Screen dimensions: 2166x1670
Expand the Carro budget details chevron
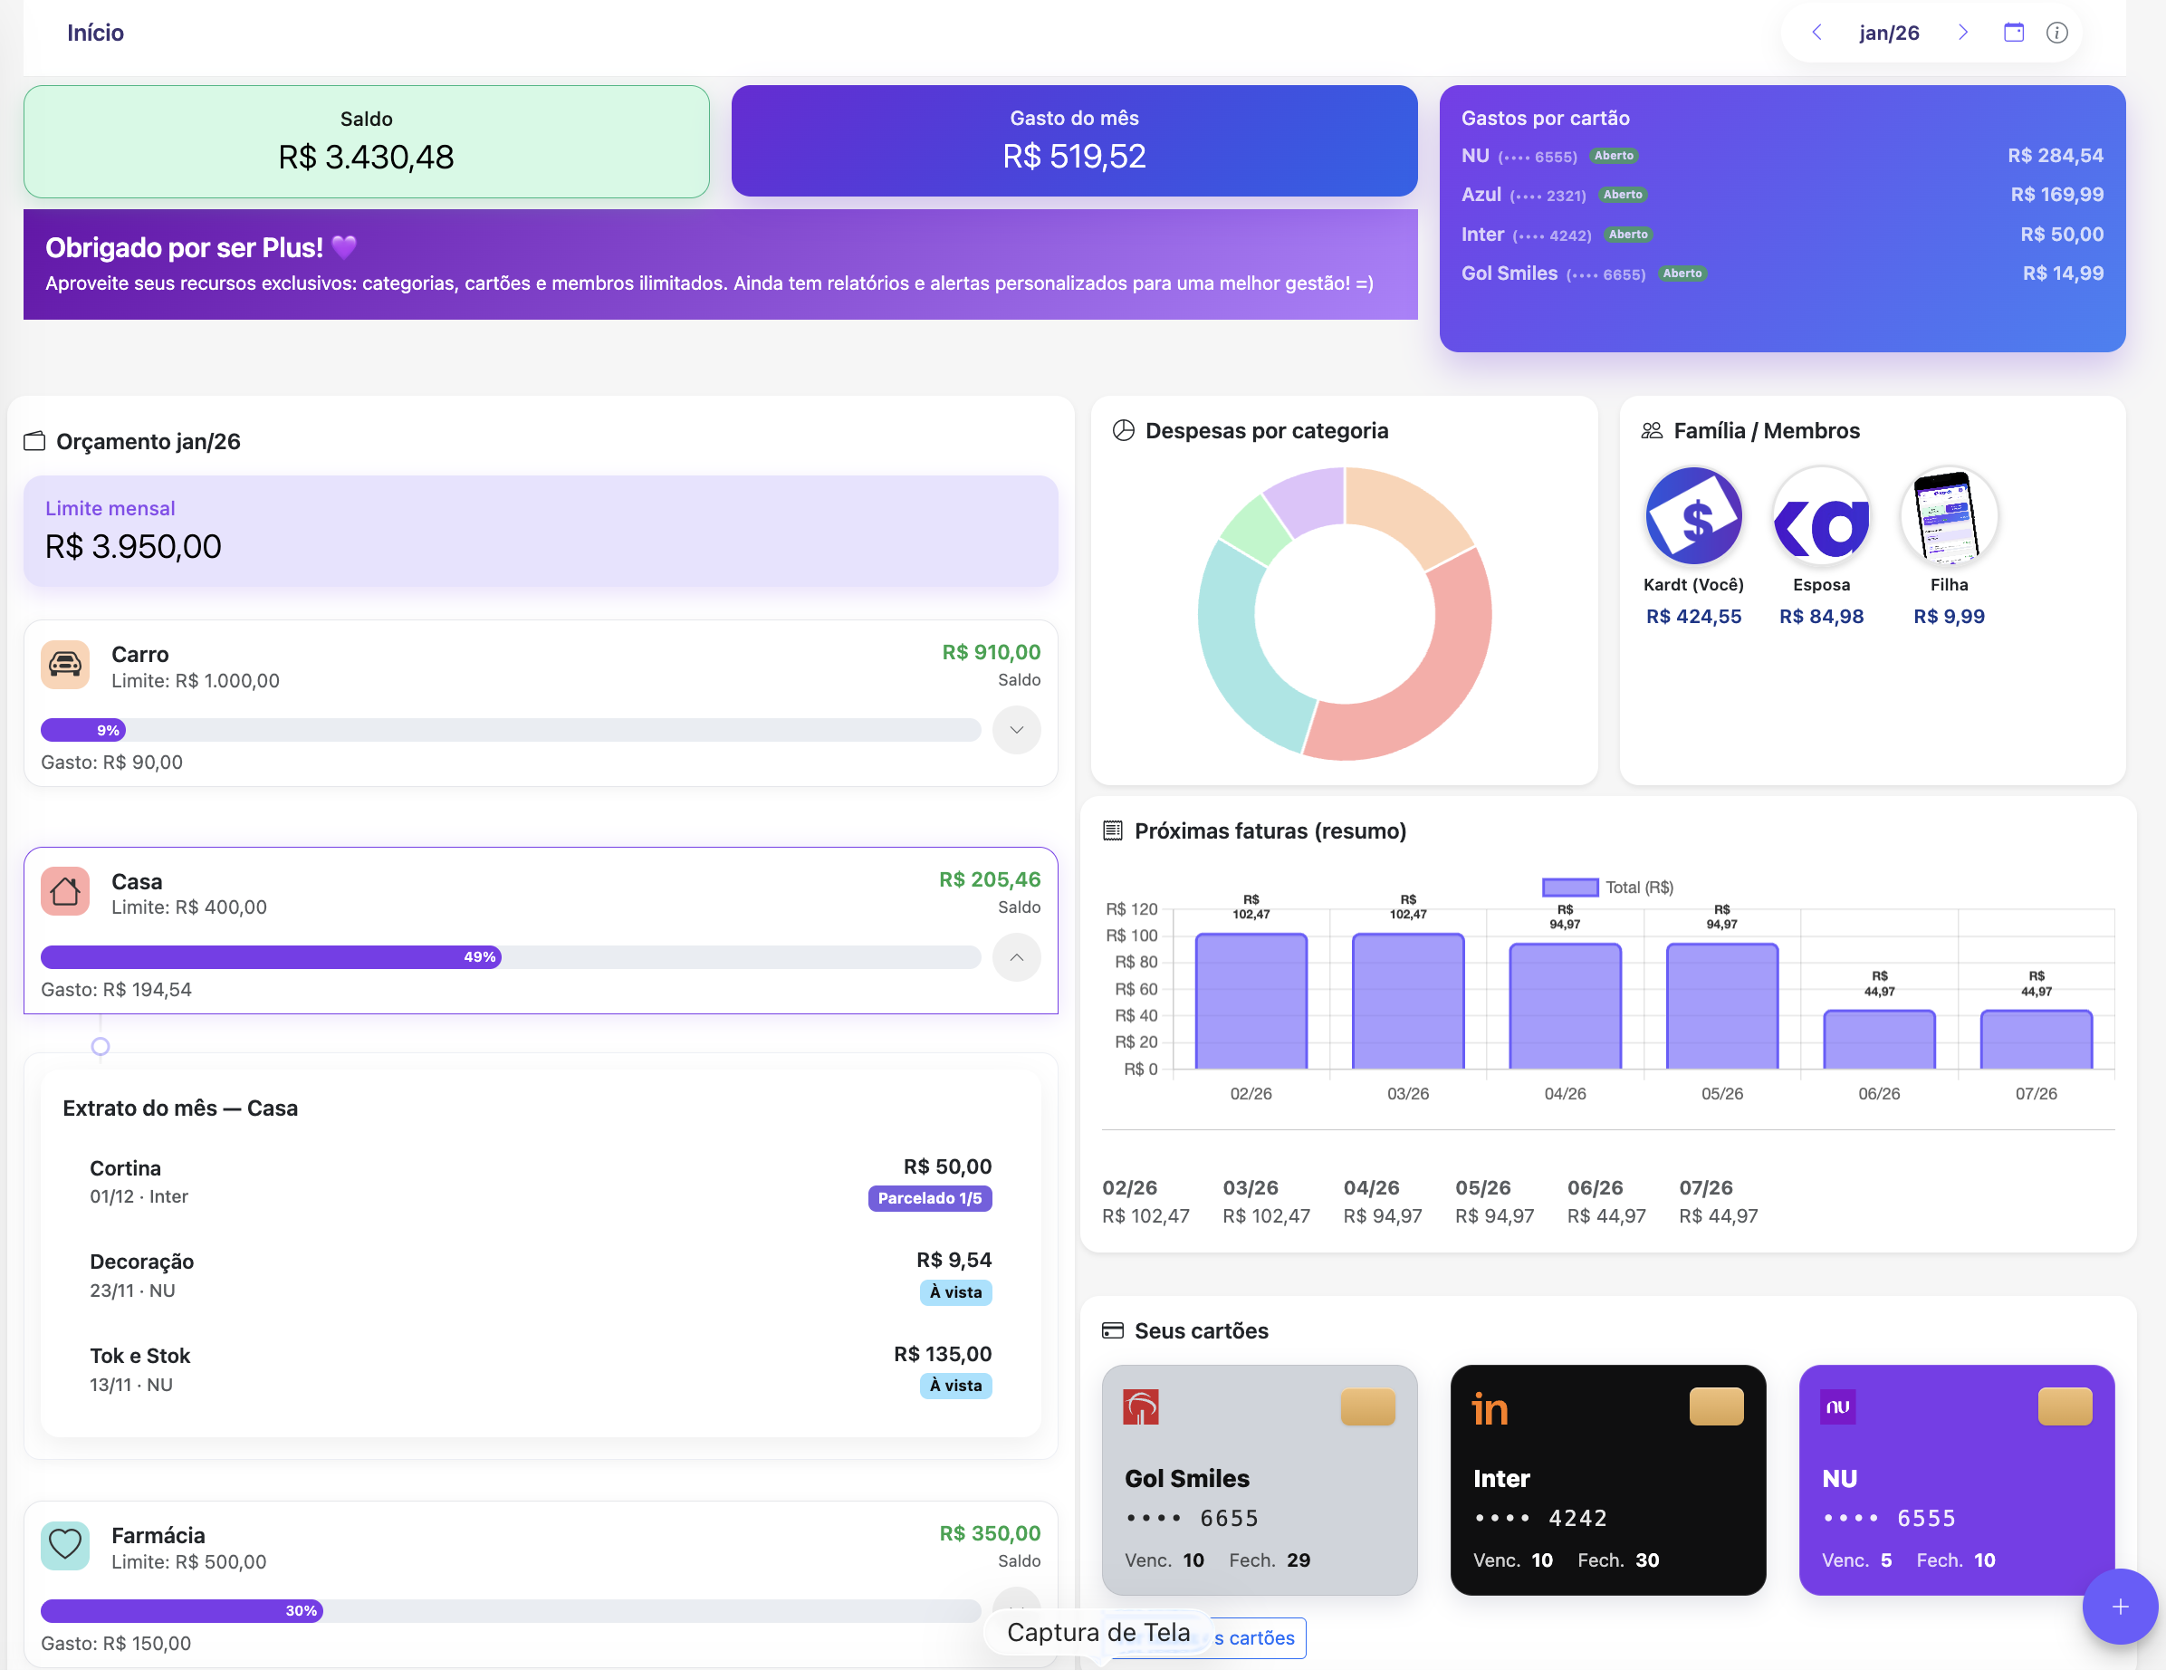(x=1016, y=730)
